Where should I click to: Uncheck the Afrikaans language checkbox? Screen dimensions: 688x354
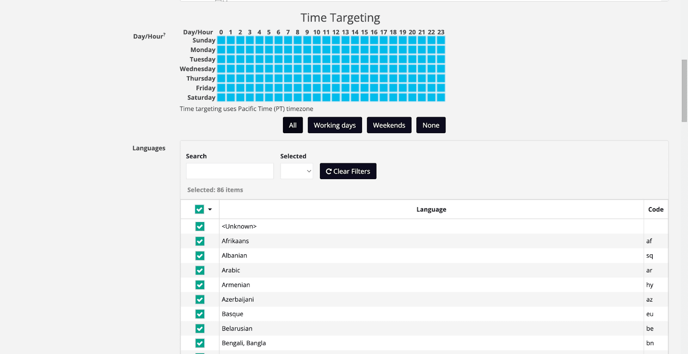pos(200,241)
